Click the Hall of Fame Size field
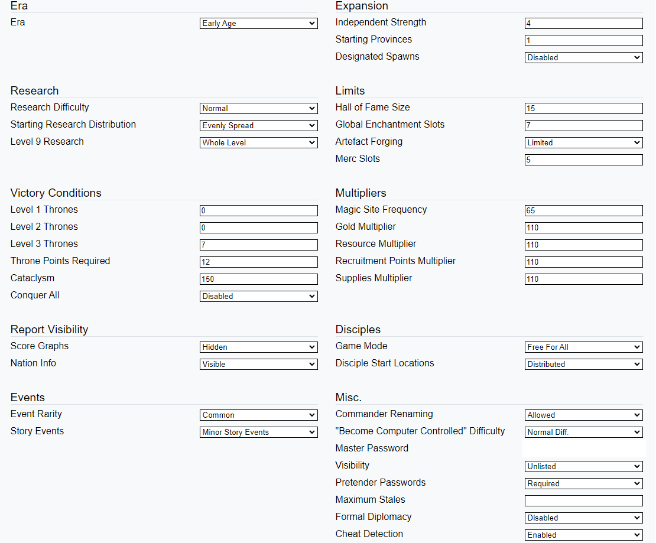Screen dimensions: 656x543 point(584,108)
